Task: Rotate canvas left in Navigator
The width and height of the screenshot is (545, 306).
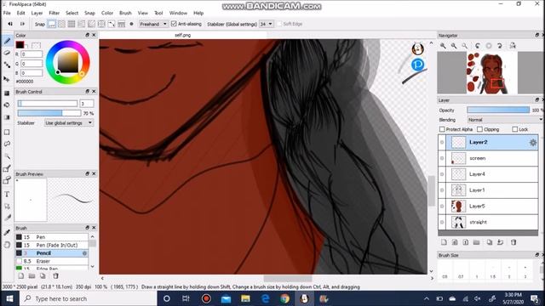Action: [x=478, y=46]
